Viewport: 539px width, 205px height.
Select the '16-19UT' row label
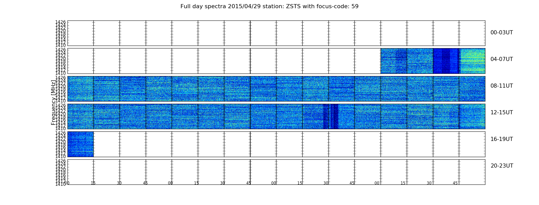pyautogui.click(x=502, y=139)
